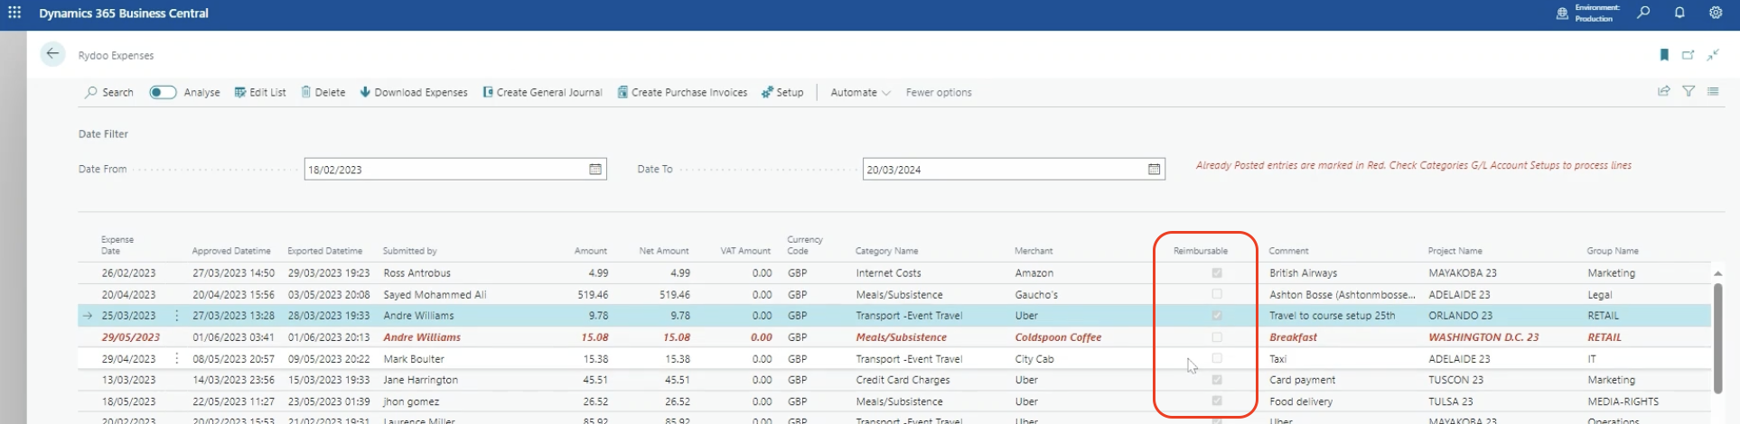Click Submitted by column header
1740x424 pixels.
point(409,251)
